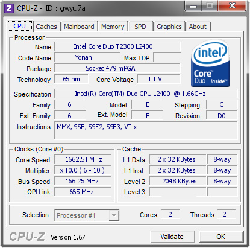Click the L1 Inst. 8-way associativity value
Viewport: 250px width, 248px height.
pos(222,170)
